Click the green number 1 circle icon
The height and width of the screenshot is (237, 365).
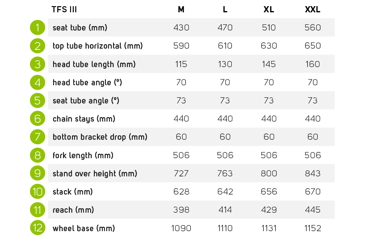[38, 28]
